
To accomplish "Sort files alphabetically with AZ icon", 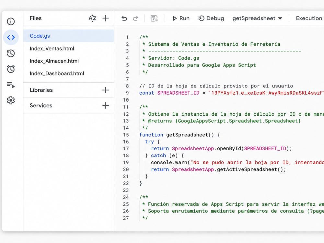I will 92,18.
